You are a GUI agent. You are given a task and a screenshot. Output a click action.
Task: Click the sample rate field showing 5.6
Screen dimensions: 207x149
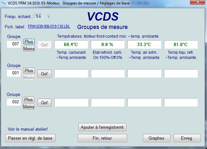(39, 16)
